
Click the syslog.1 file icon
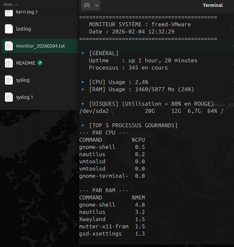(9, 97)
